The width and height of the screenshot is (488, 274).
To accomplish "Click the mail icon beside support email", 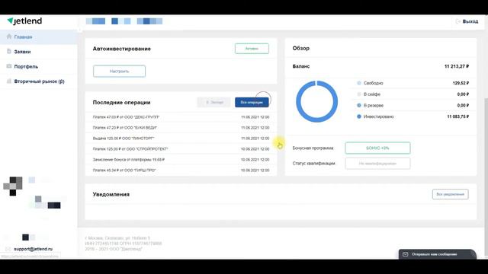I will (8, 249).
